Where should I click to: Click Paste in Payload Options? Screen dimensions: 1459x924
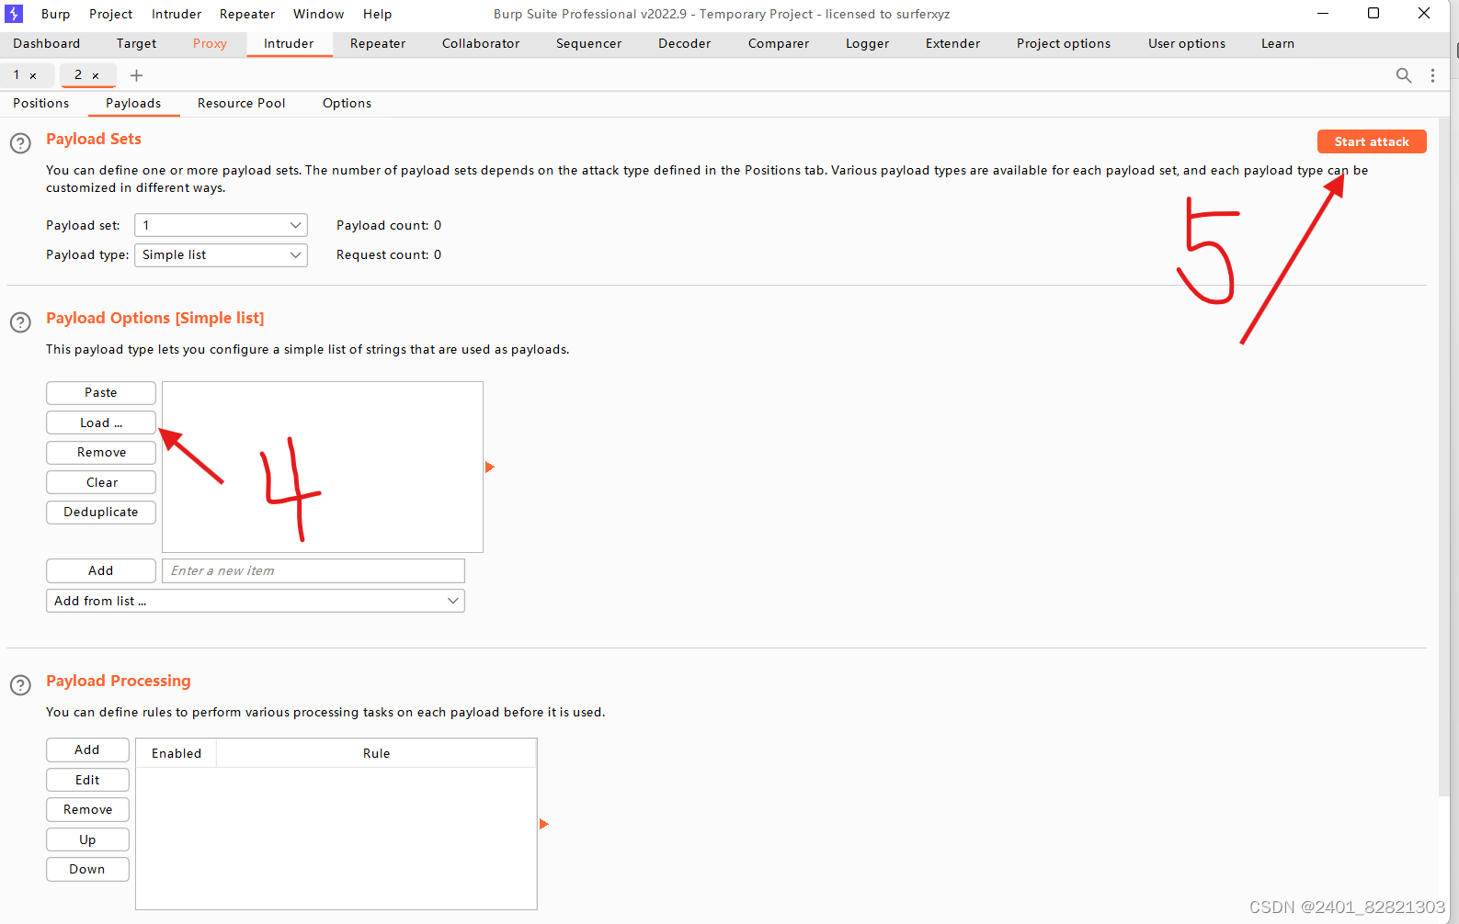point(101,392)
